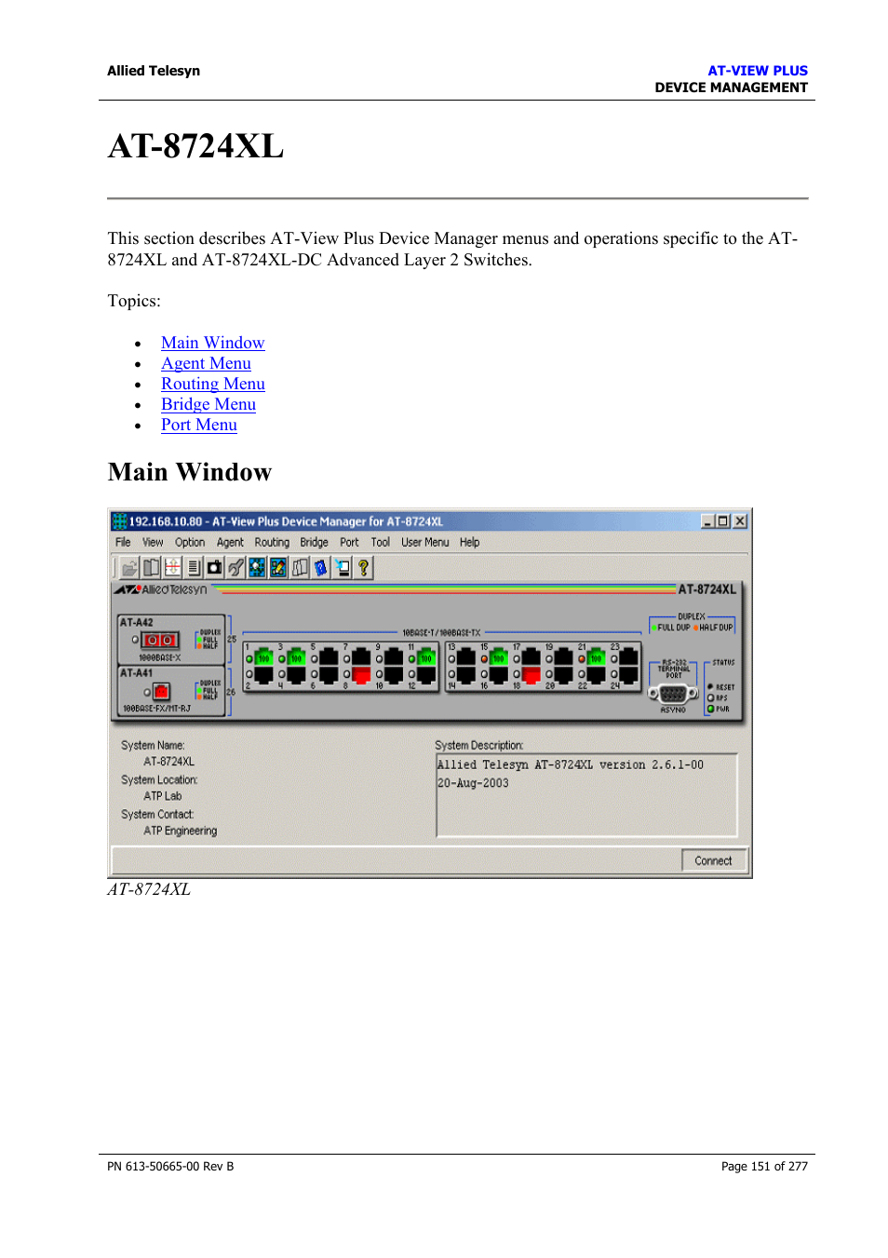Select the AT-A41 100BASE-FX red port
This screenshot has width=888, height=1258.
click(x=161, y=691)
